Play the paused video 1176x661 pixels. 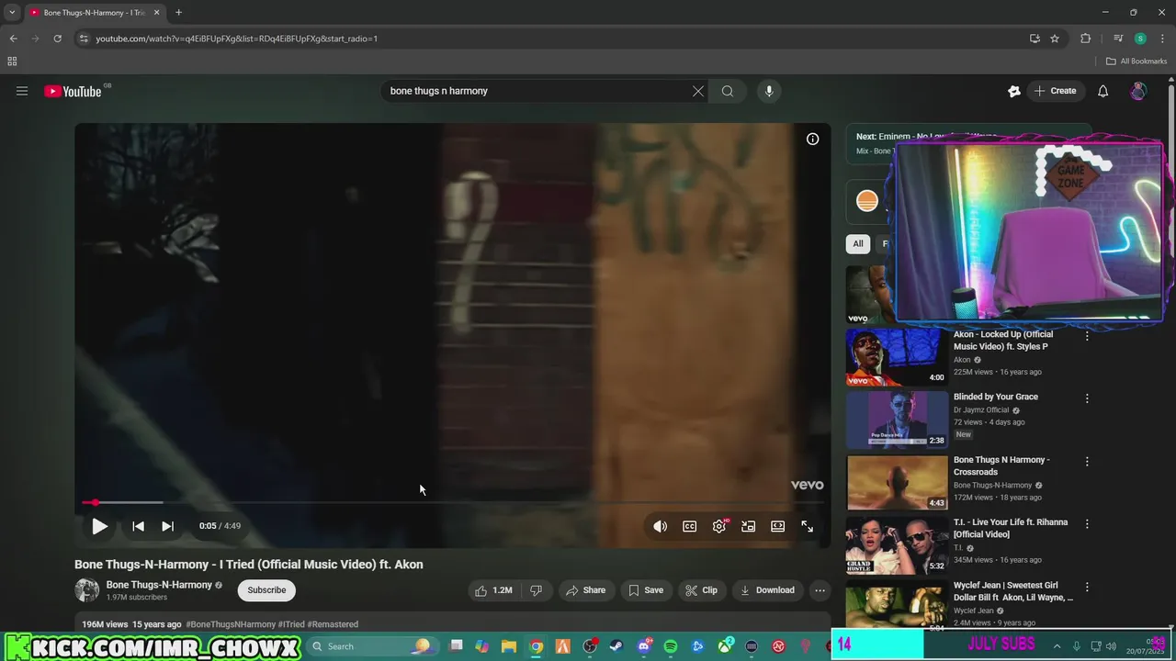click(x=99, y=526)
